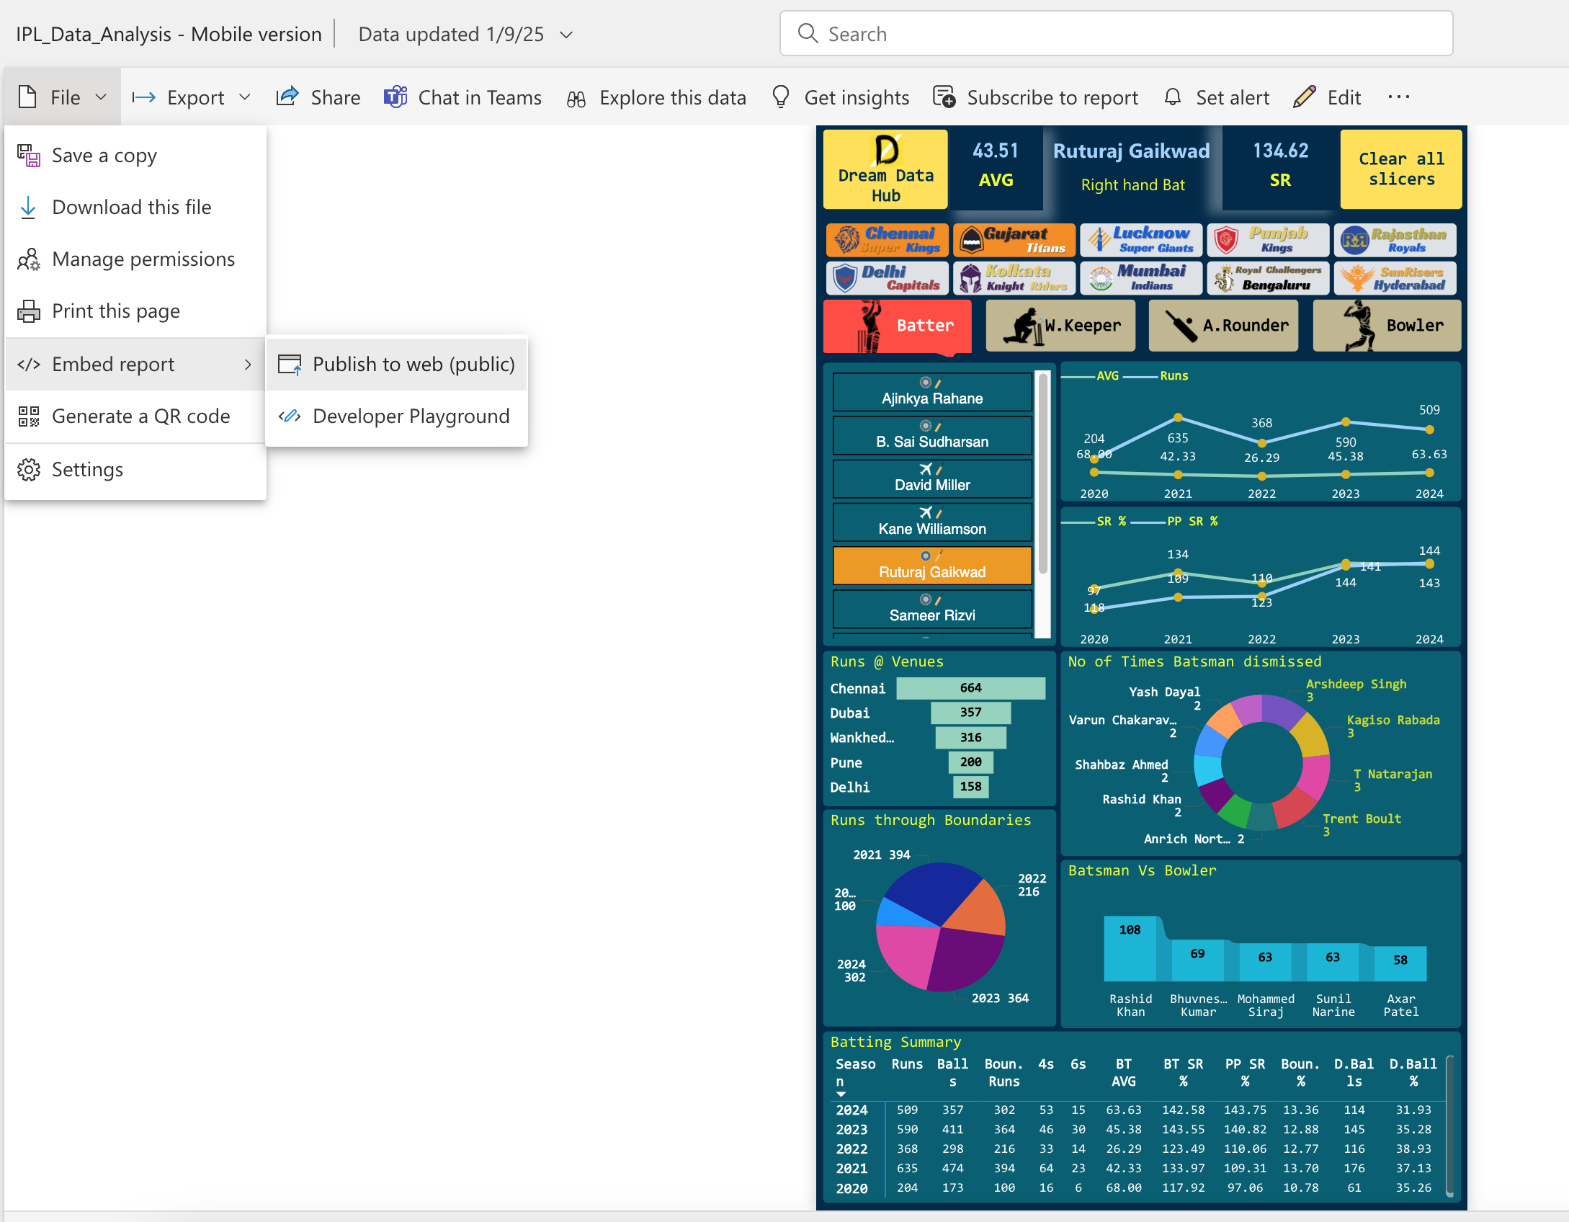This screenshot has width=1569, height=1222.
Task: Select Sameer Rizvi in player slicer
Action: pyautogui.click(x=932, y=609)
